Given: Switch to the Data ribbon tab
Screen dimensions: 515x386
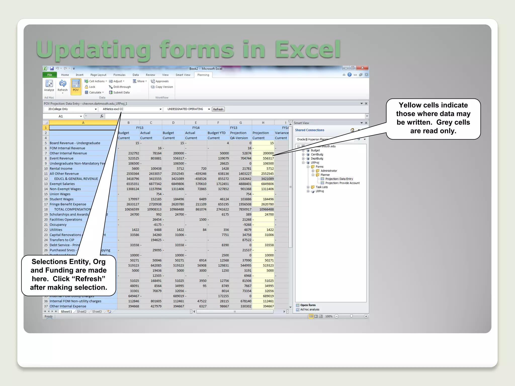Looking at the screenshot, I should [136, 75].
